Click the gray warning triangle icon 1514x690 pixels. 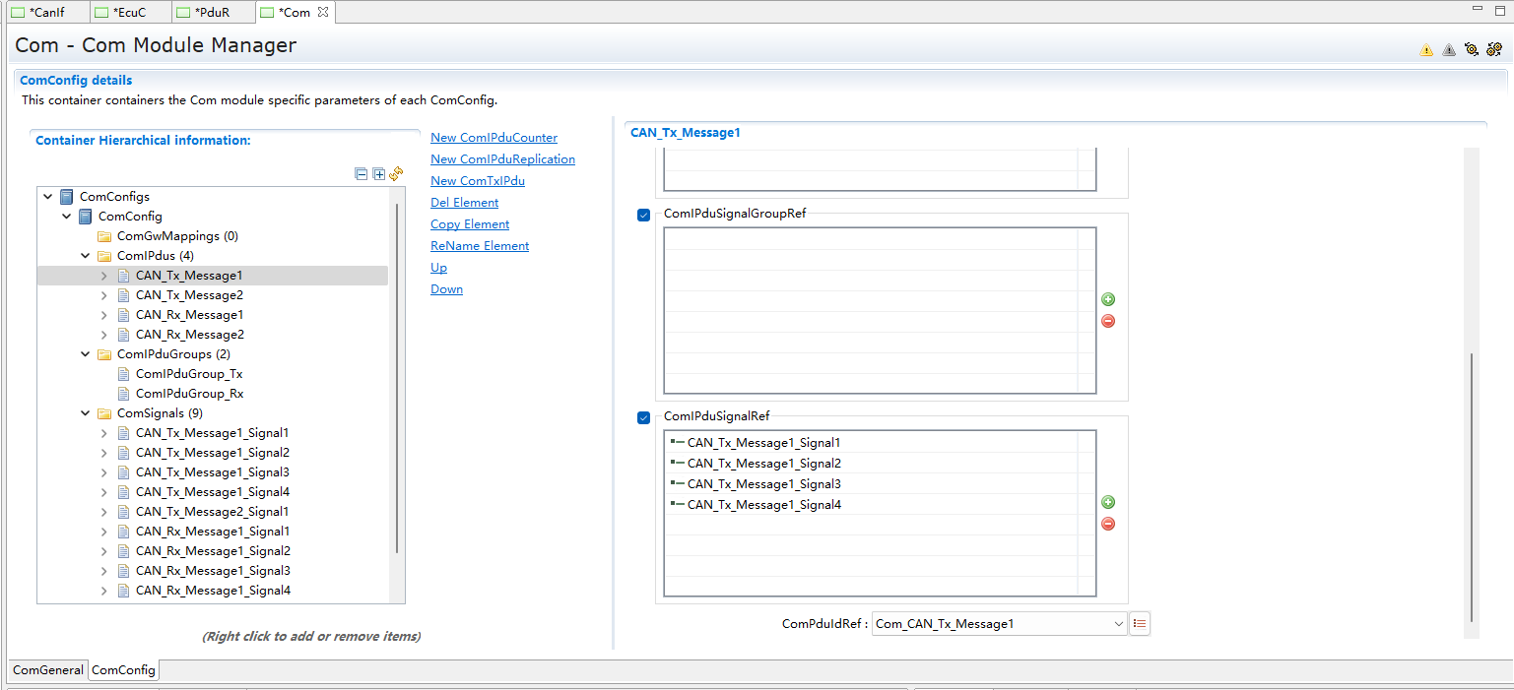pyautogui.click(x=1449, y=50)
